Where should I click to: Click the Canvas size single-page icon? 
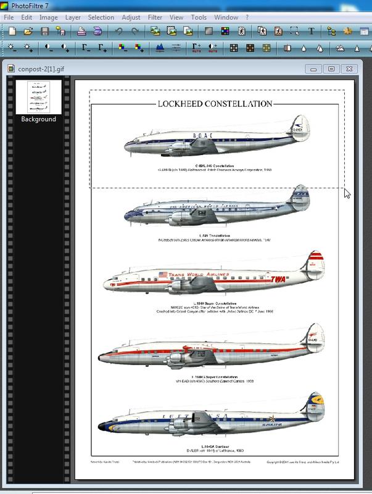(278, 31)
